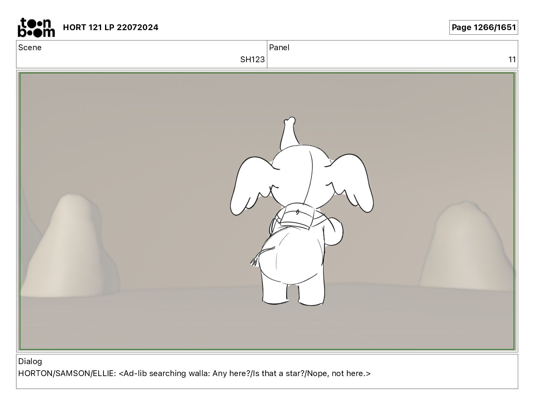Click the Toon Boom logo

tap(36, 27)
